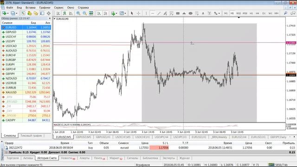This screenshot has width=297, height=167.
Task: Select the Trendline drawing tool
Action: click(159, 13)
